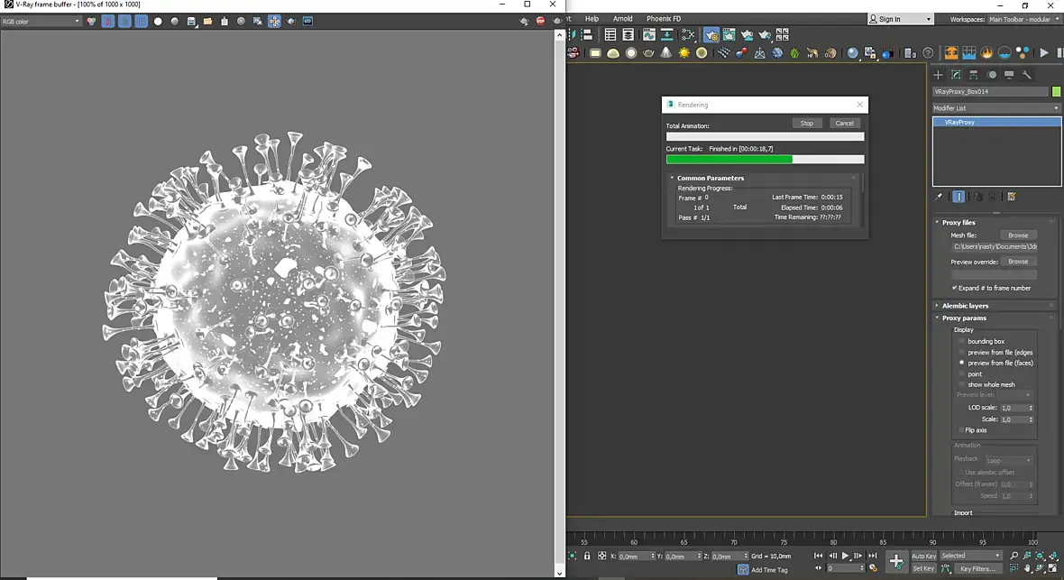Image resolution: width=1064 pixels, height=580 pixels.
Task: Click the object color swatch
Action: 1056,92
